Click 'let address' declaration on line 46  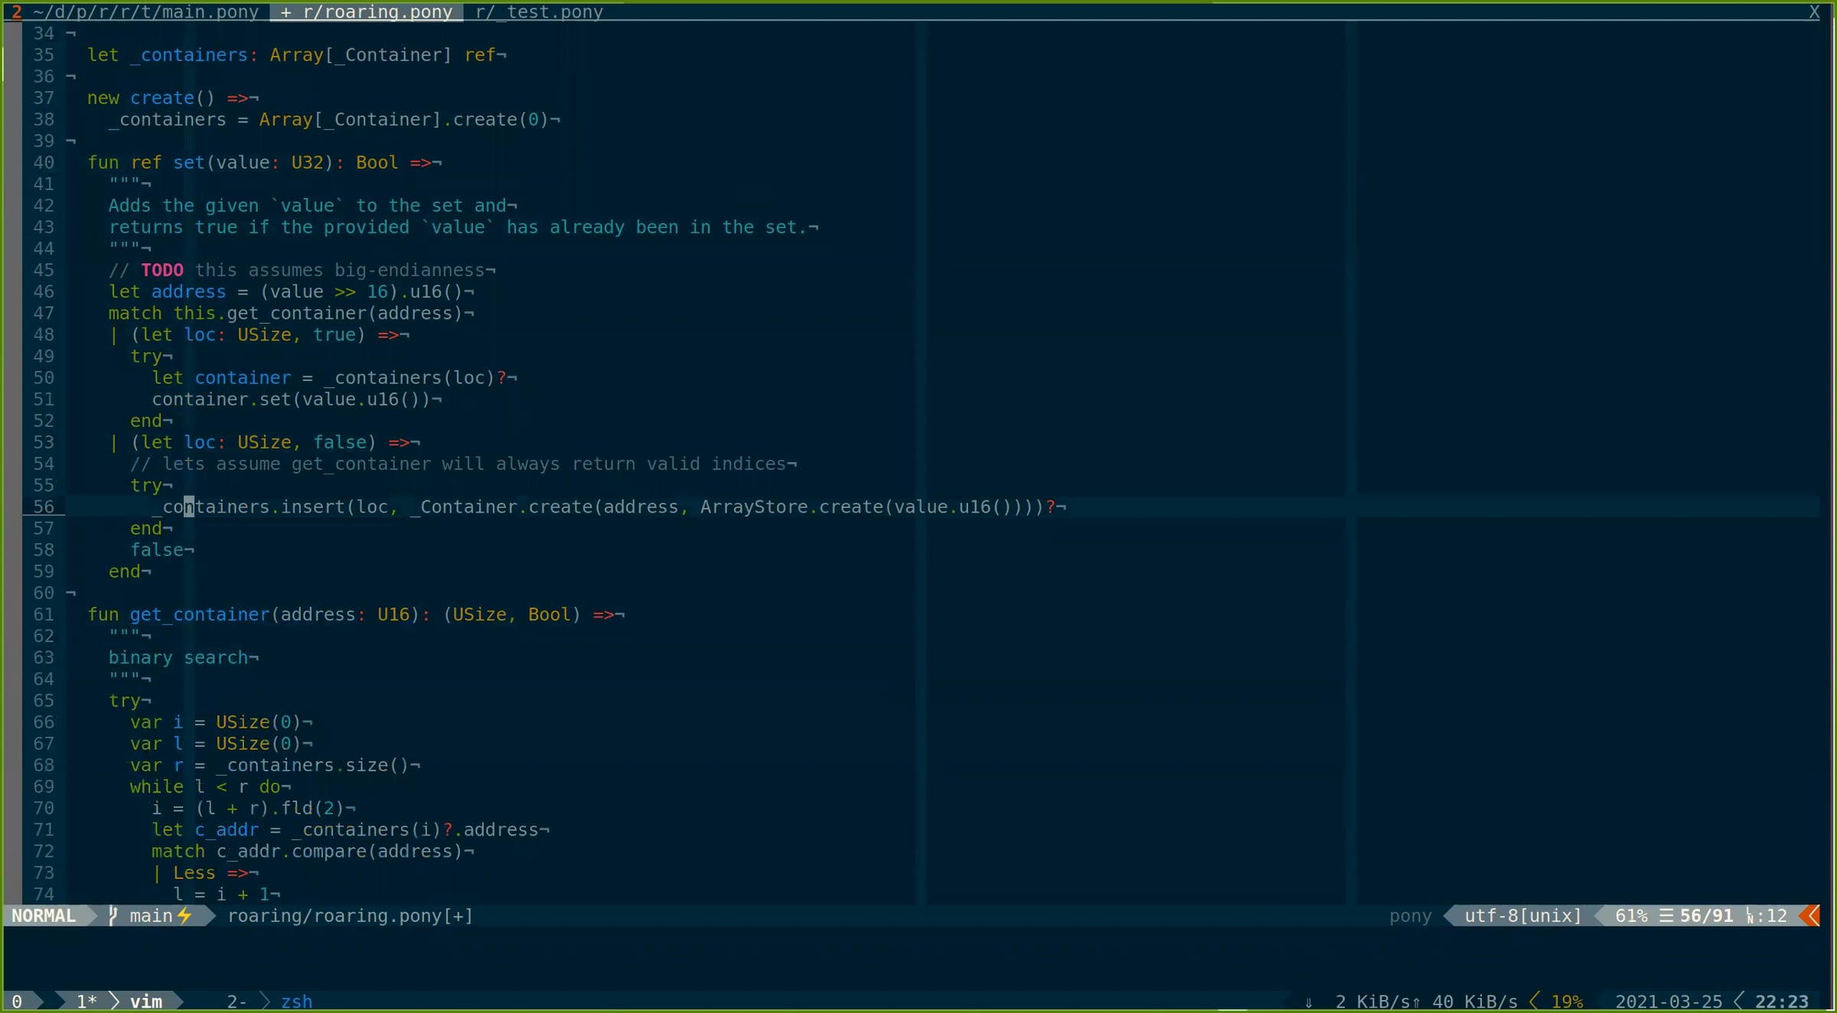pyautogui.click(x=167, y=292)
